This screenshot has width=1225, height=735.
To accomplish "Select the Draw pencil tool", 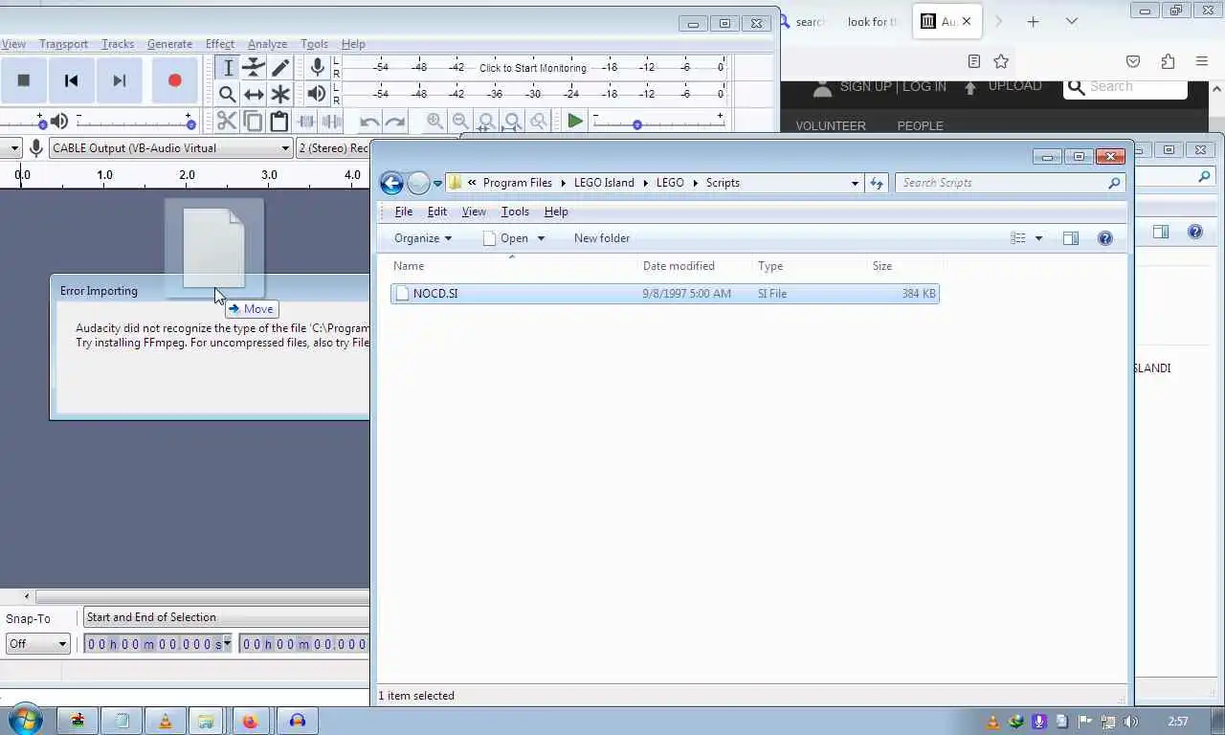I will (280, 68).
